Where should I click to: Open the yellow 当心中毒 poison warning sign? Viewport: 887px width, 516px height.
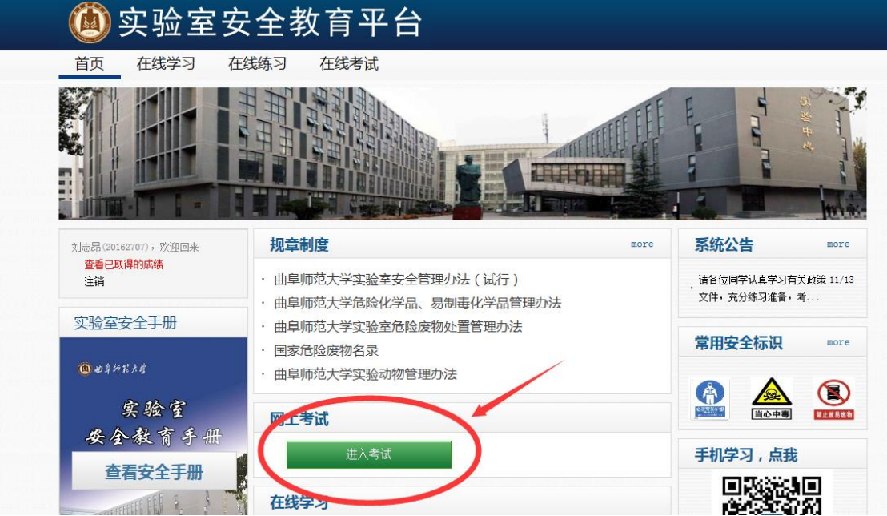click(x=771, y=399)
